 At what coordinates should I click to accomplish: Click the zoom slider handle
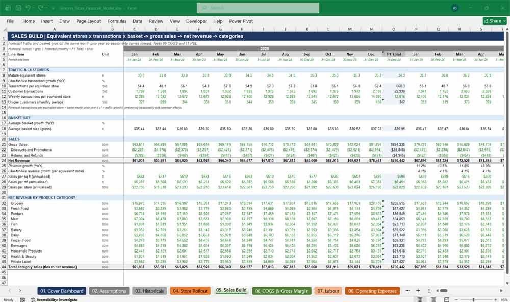[x=474, y=300]
